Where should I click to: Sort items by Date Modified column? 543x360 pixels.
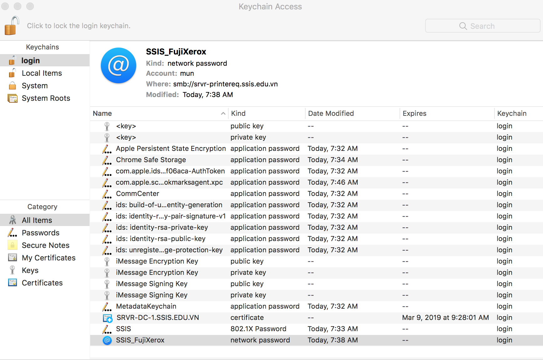click(x=331, y=114)
